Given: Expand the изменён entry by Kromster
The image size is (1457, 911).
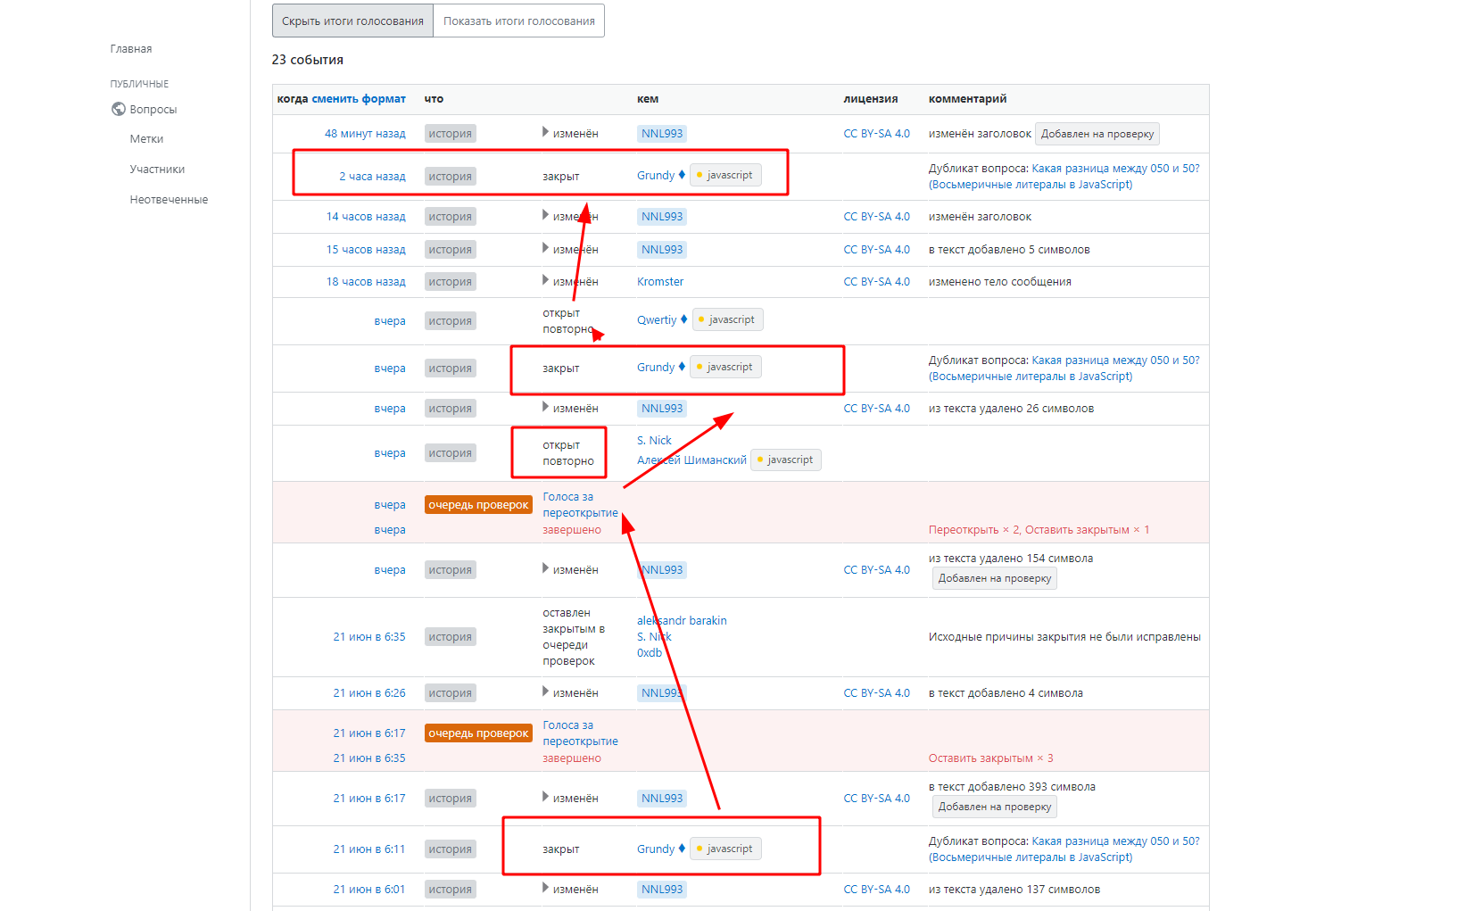Looking at the screenshot, I should coord(545,280).
